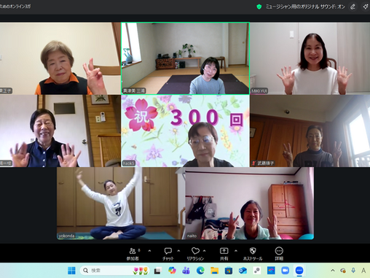
Task: Expand the participants options arrow
Action: point(149,251)
